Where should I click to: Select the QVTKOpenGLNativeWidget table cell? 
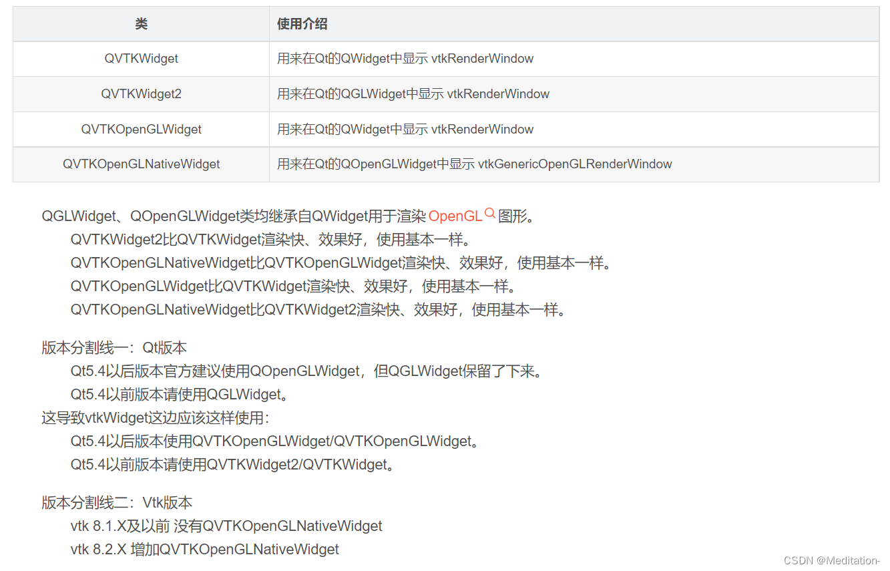(x=141, y=164)
